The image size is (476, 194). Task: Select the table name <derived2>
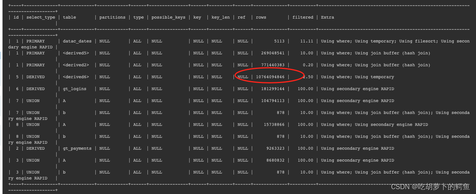pyautogui.click(x=76, y=65)
